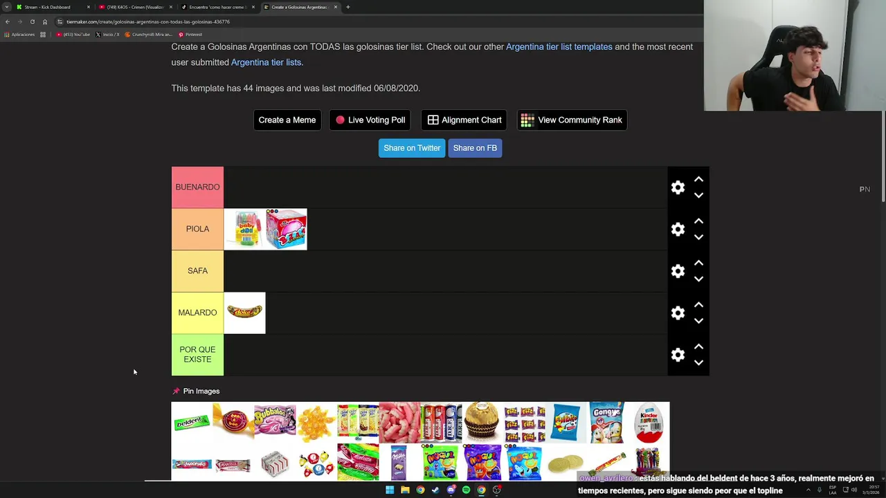Select the Mantecol bar image

click(233, 463)
